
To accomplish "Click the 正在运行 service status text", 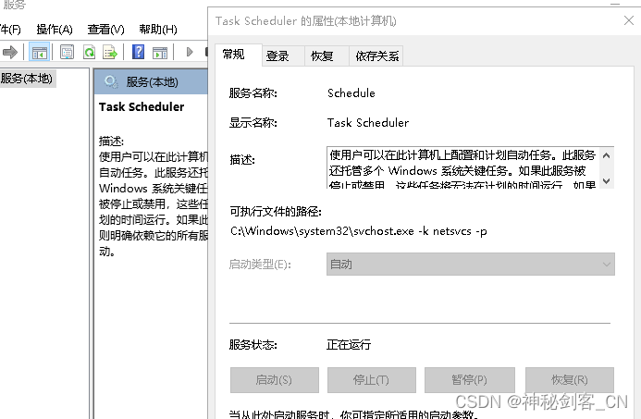I will coord(349,345).
